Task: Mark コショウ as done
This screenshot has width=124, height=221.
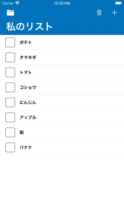Action: pyautogui.click(x=10, y=87)
